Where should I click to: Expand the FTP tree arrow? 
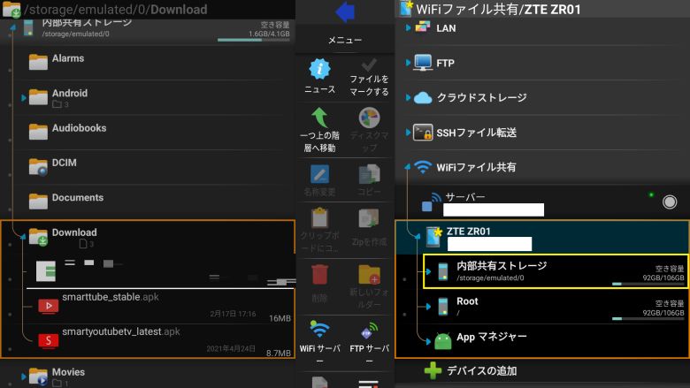tap(408, 63)
